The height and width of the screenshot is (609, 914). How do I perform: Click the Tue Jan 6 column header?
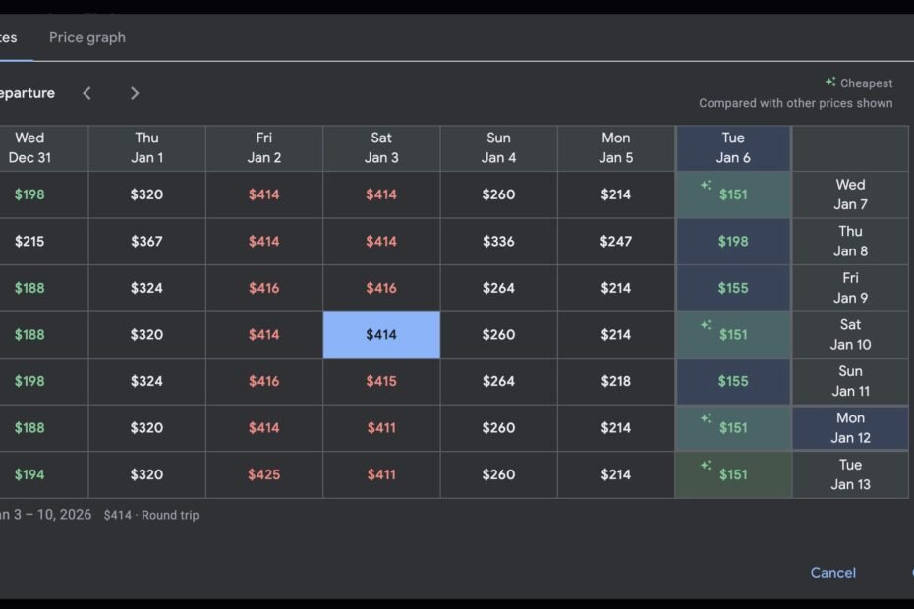point(733,148)
